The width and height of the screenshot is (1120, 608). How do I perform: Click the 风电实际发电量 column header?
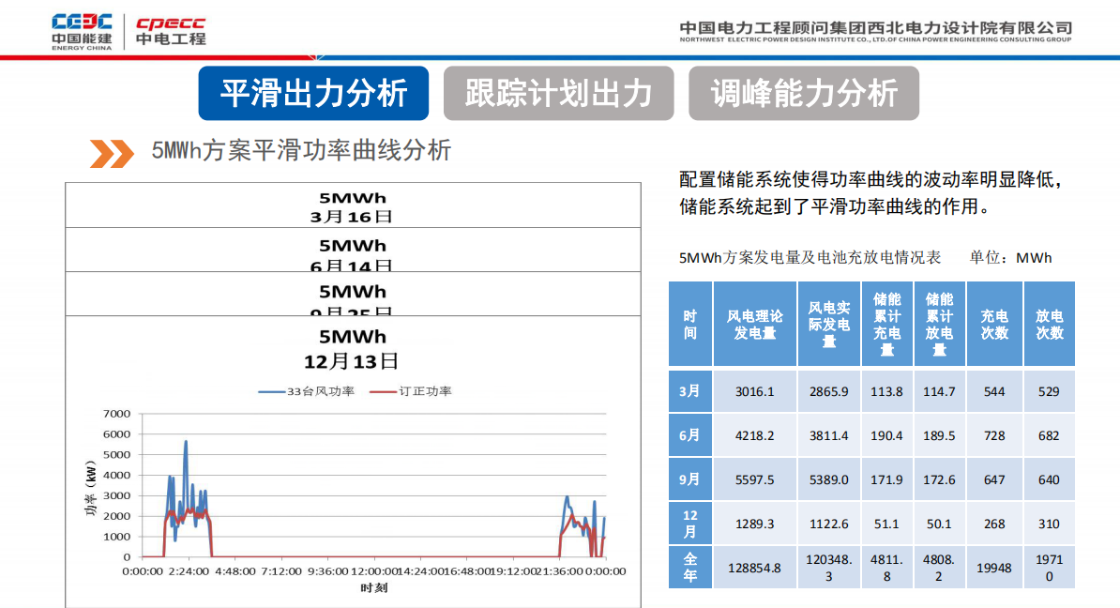coord(829,325)
